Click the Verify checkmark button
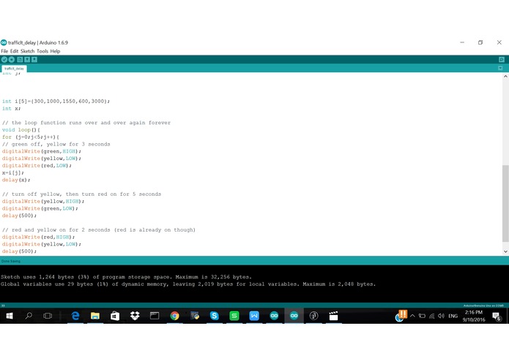The image size is (509, 361). (4, 60)
